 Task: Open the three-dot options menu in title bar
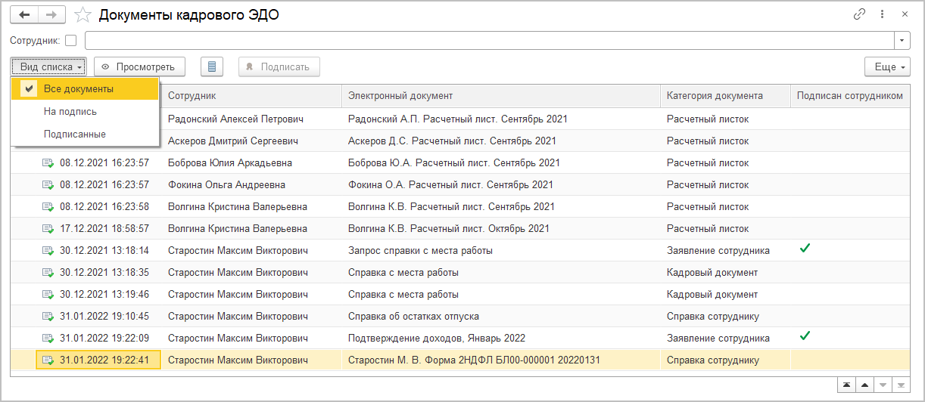coord(882,14)
